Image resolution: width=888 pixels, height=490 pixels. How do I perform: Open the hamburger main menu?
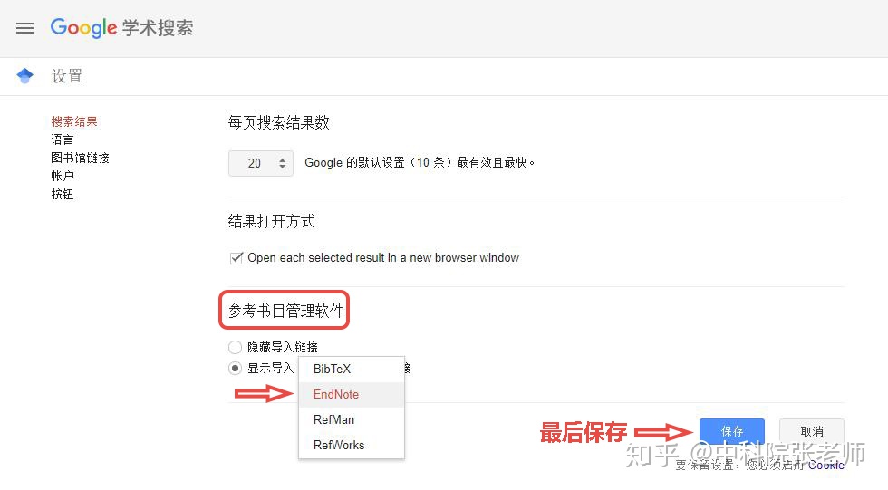[25, 28]
